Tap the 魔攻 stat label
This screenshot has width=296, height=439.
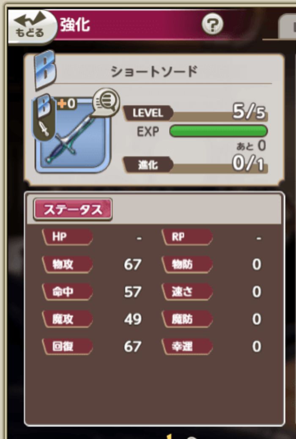[67, 319]
